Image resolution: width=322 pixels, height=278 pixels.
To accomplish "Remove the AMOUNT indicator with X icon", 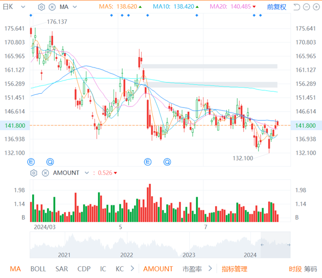I will (45, 173).
